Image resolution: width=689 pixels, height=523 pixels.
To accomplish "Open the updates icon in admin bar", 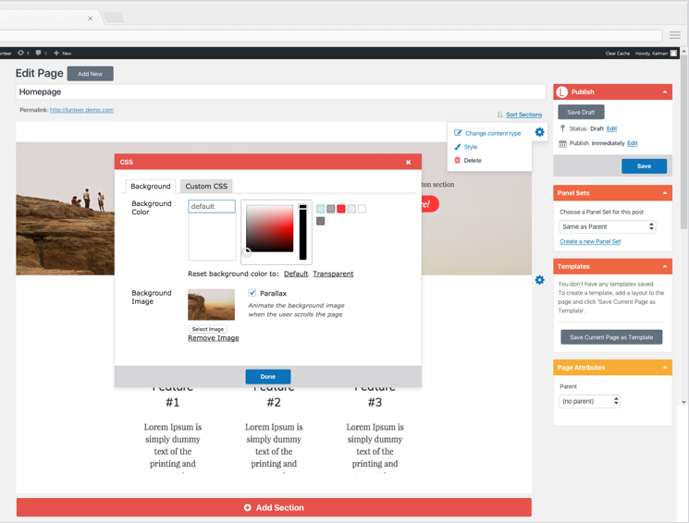I will [20, 53].
